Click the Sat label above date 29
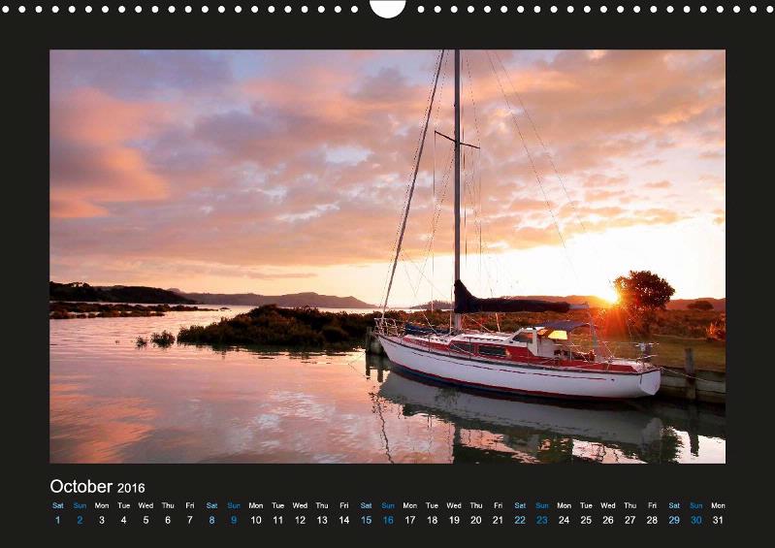 click(674, 505)
